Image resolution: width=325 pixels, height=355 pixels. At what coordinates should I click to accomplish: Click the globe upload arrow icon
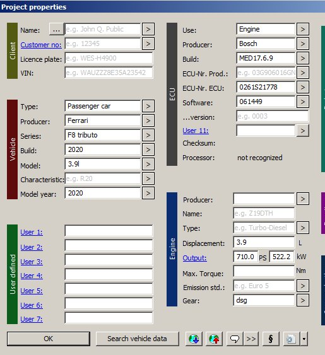tap(214, 339)
